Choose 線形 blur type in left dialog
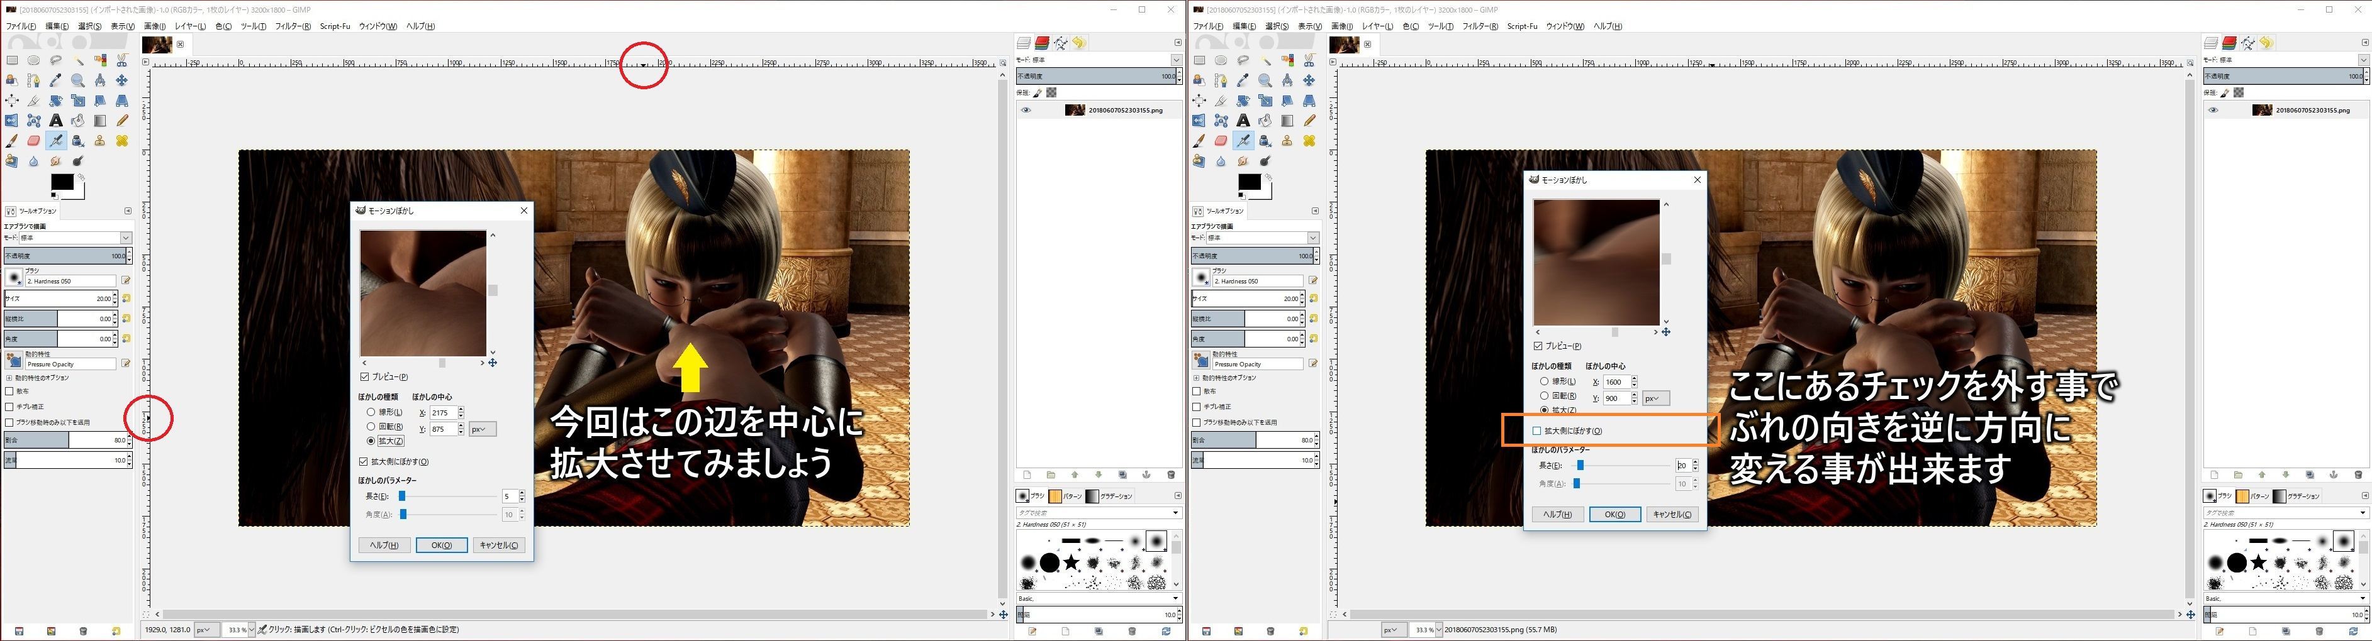 (371, 412)
